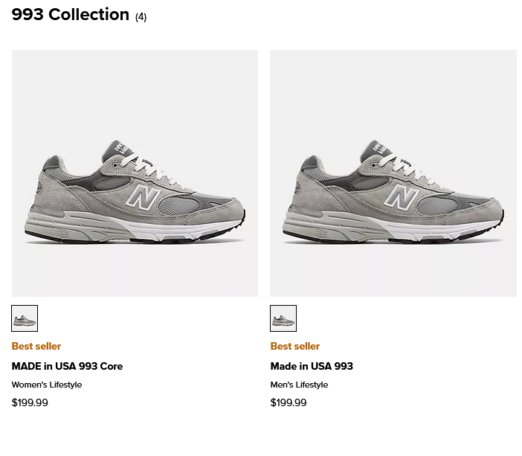
Task: Click the Best seller badge above 993 Core
Action: [x=36, y=347]
